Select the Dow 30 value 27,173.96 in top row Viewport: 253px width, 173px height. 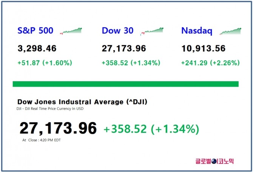(124, 48)
